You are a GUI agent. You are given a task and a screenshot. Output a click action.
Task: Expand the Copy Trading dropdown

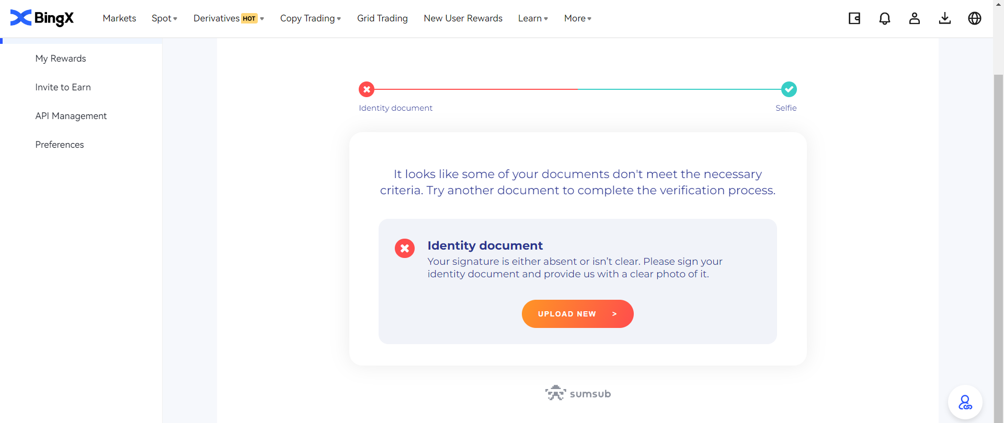tap(311, 18)
